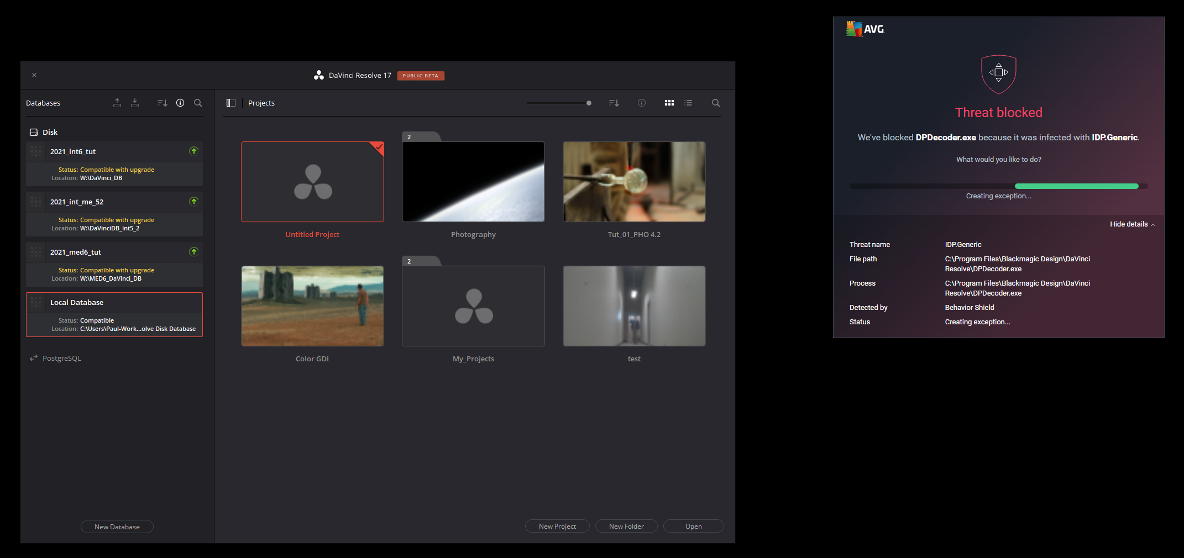Select the Local Database entry

(x=114, y=314)
